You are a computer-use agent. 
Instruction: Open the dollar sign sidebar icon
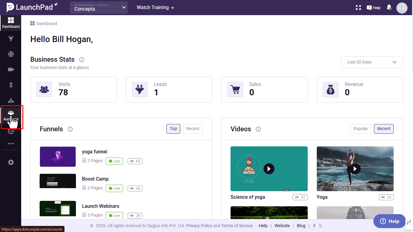pos(11,85)
